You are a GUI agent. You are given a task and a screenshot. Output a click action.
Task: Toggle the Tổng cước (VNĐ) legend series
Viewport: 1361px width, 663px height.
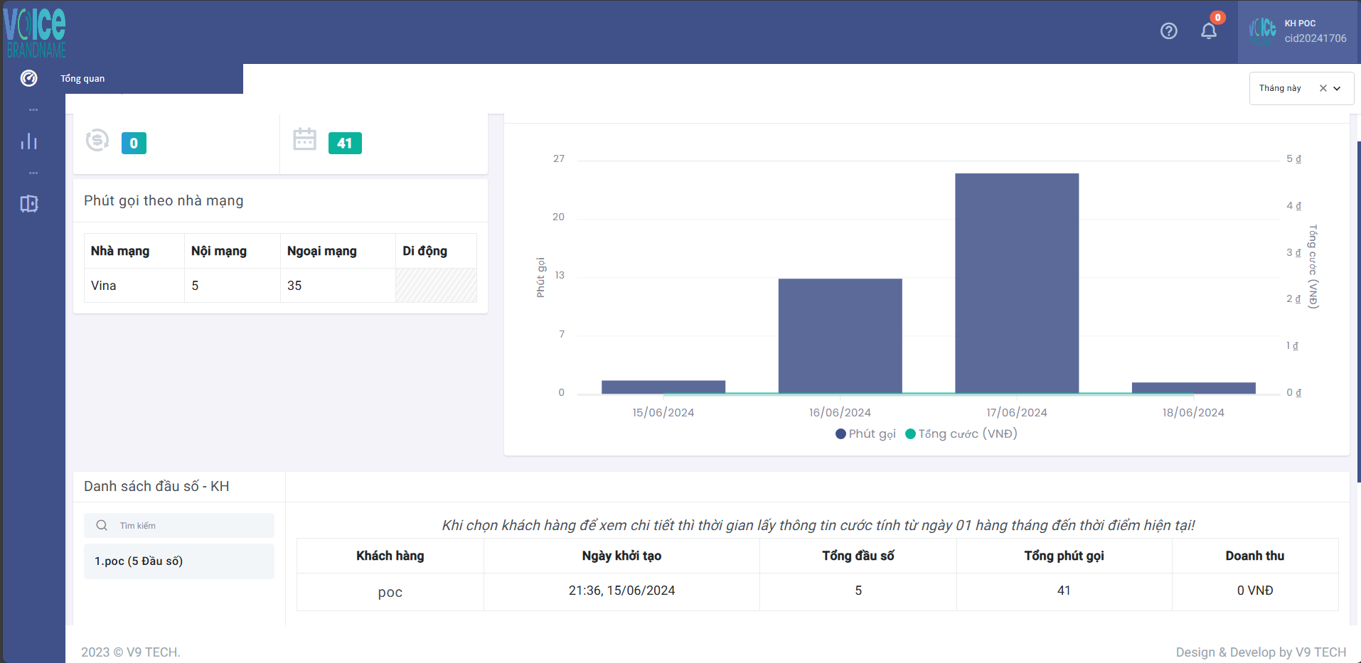point(961,433)
